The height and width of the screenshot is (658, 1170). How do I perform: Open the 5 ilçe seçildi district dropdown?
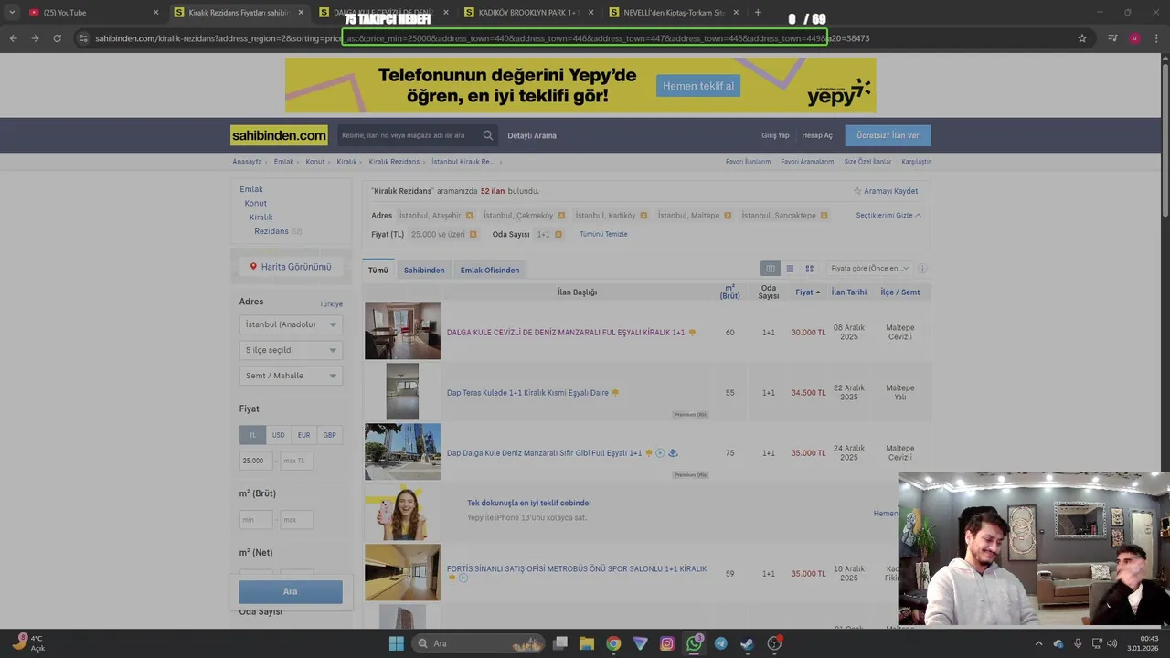coord(291,350)
